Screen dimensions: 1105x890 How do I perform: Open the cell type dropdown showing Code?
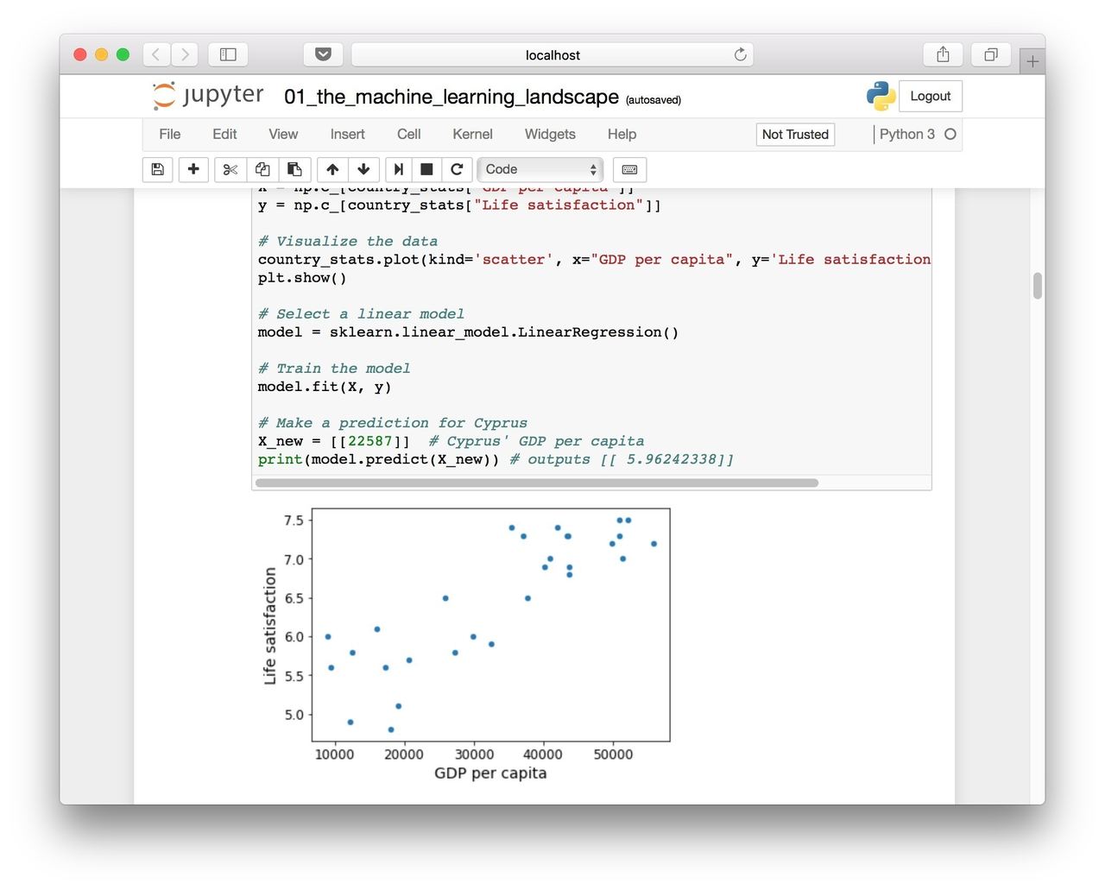540,169
